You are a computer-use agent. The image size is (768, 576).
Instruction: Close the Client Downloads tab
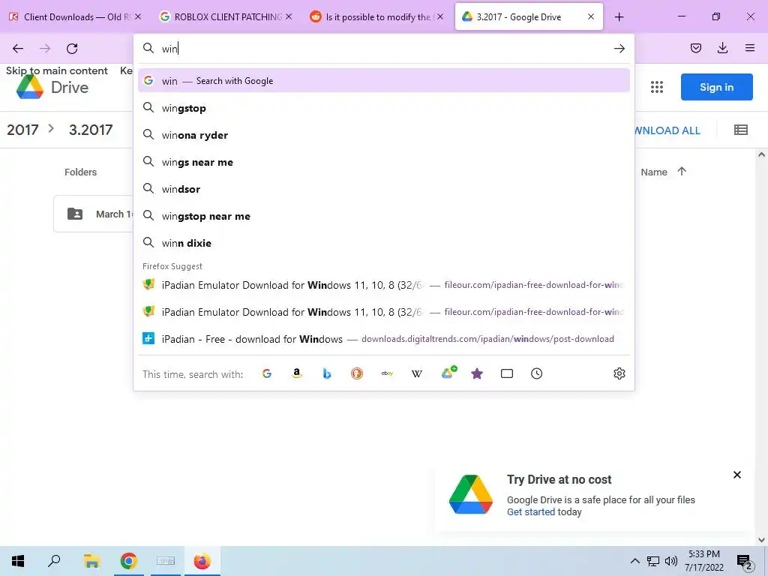138,16
